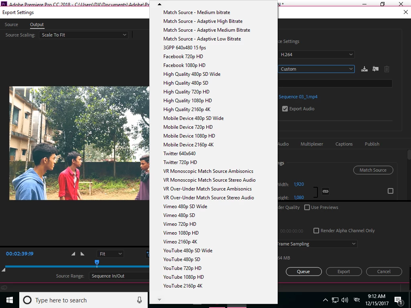This screenshot has width=411, height=308.
Task: Click the video preview thumbnail
Action: point(79,143)
